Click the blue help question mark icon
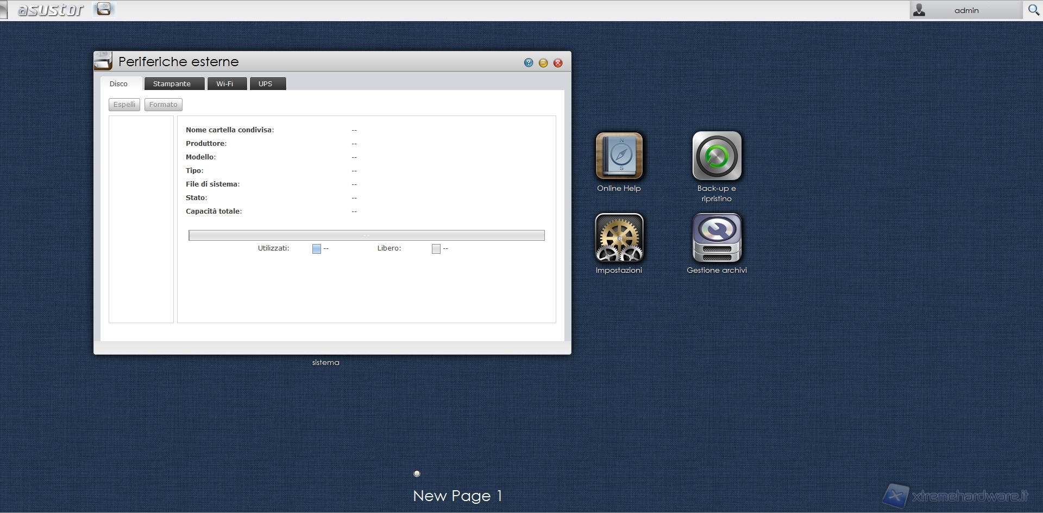This screenshot has width=1043, height=513. (x=528, y=63)
